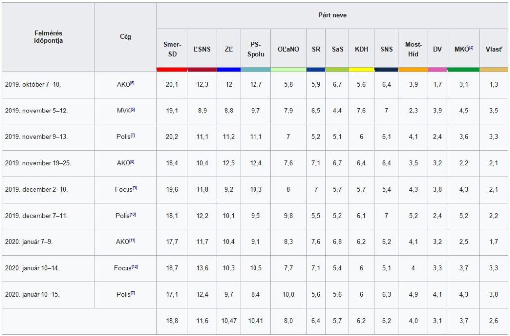
Task: Select the pink DV color bar
Action: coord(437,69)
